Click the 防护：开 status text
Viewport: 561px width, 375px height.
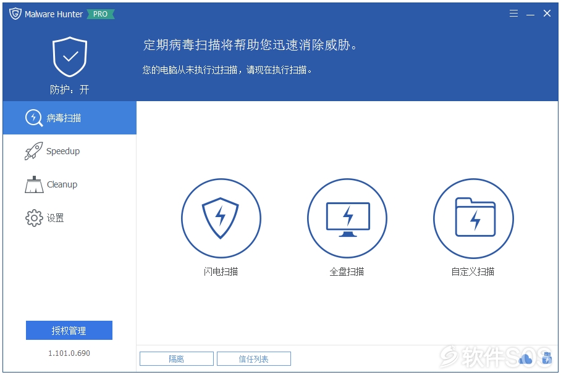click(69, 89)
